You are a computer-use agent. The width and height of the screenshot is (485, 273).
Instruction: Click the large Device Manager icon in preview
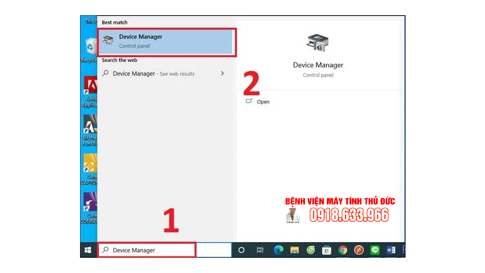[318, 43]
